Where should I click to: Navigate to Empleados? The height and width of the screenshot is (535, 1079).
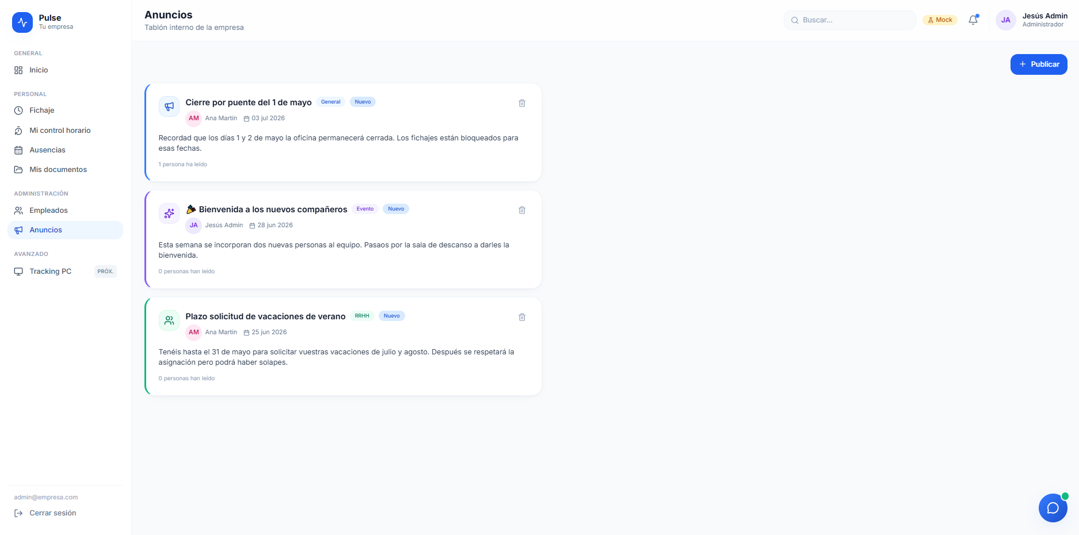[x=65, y=211]
